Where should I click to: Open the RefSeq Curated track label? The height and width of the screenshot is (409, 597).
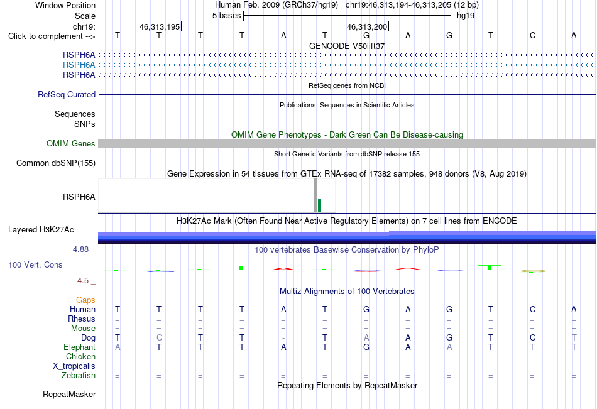point(67,94)
